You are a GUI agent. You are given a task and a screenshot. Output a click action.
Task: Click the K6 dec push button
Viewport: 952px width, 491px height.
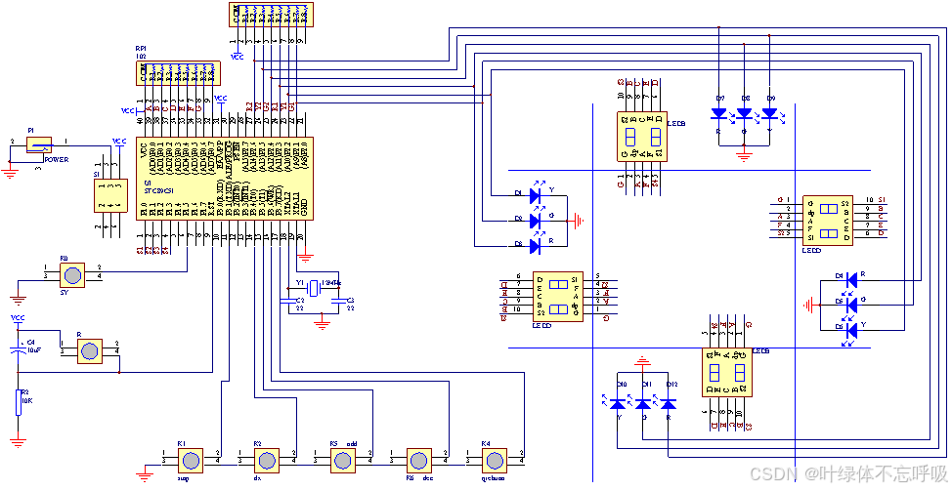point(418,459)
